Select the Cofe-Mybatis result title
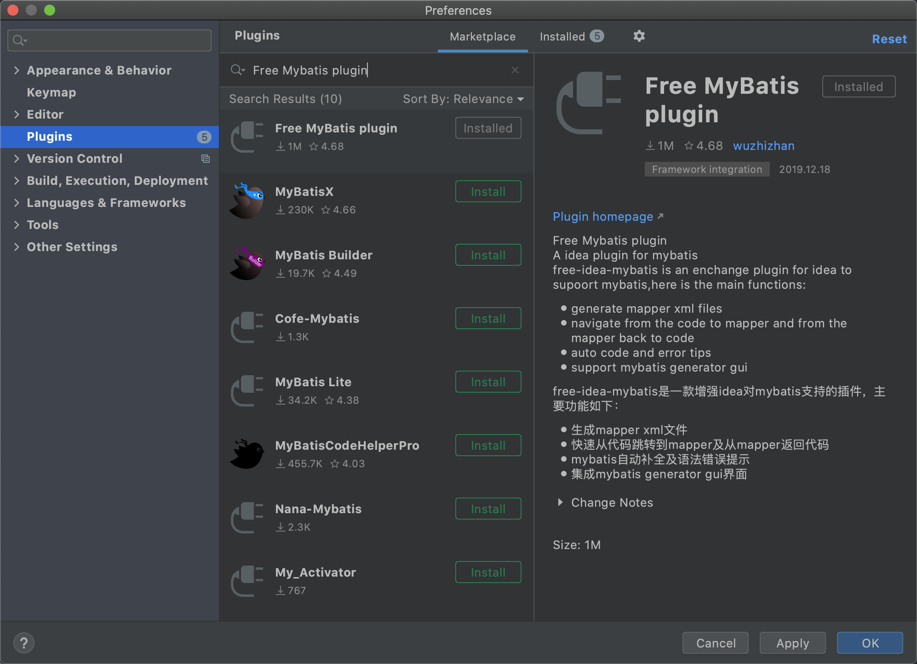This screenshot has width=917, height=664. click(317, 319)
